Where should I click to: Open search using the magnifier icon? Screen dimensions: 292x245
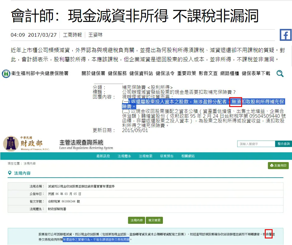(x=280, y=73)
